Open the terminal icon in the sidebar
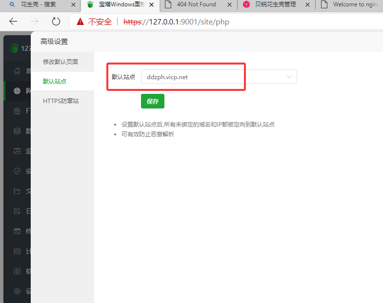 coord(17,231)
